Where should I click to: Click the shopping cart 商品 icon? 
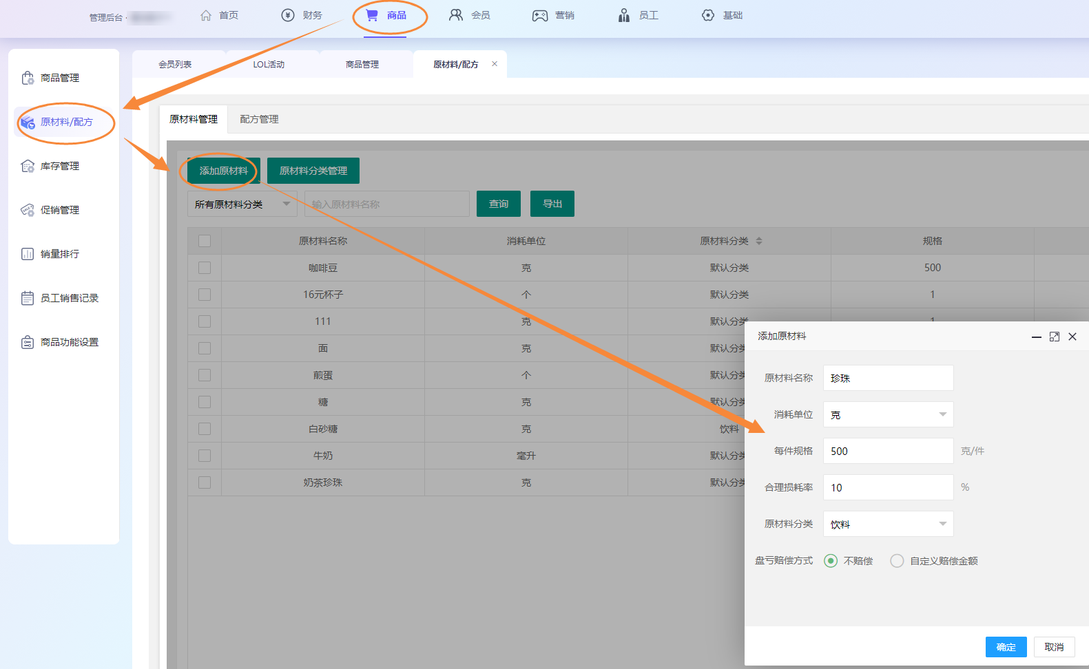[372, 15]
